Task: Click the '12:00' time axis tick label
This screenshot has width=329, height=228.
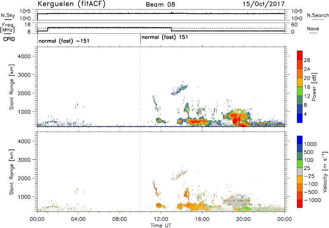Action: (161, 219)
